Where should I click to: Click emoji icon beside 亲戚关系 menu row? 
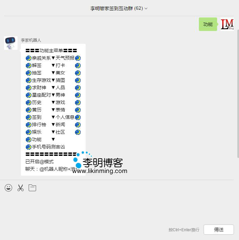pos(28,58)
